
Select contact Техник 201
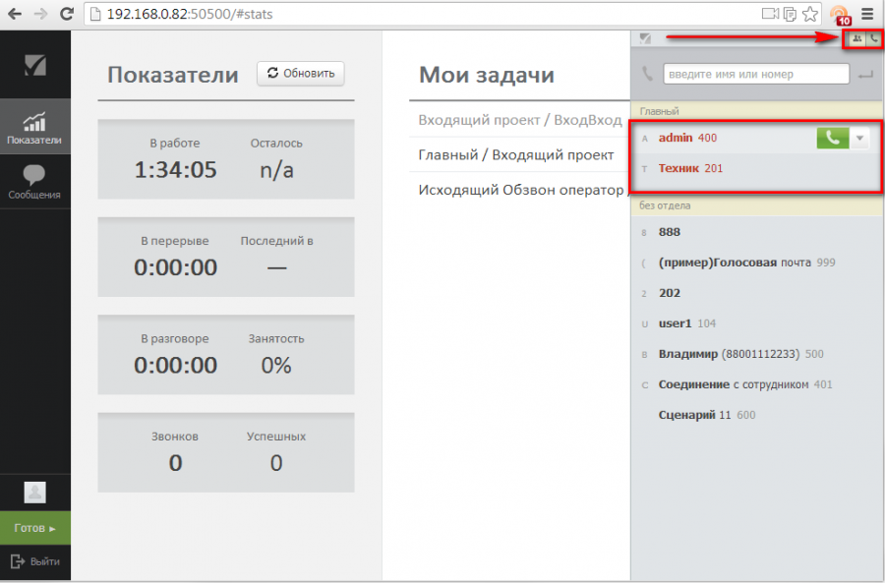(x=690, y=168)
